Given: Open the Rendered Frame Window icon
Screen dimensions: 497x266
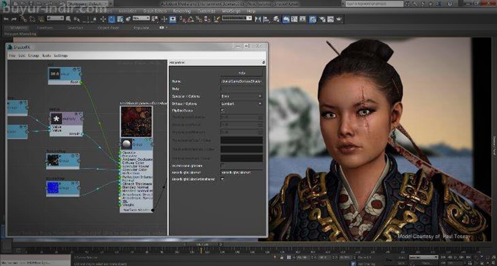Looking at the screenshot, I should click(331, 19).
